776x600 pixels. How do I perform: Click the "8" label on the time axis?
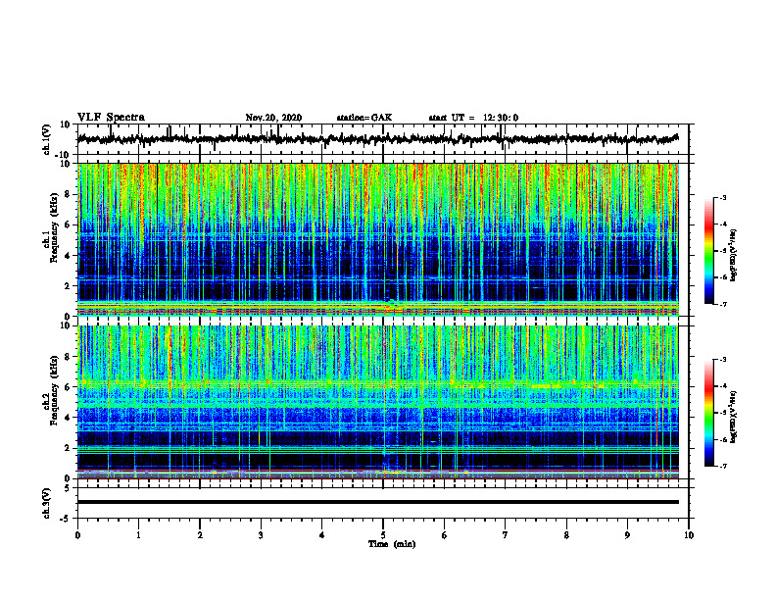(566, 535)
